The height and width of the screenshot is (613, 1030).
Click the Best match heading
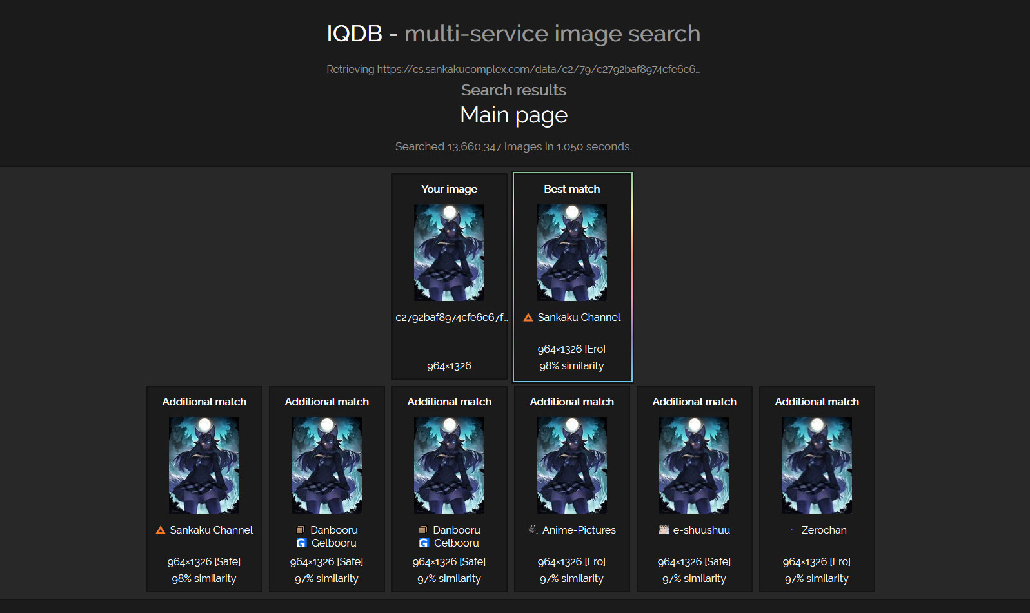[x=571, y=189]
